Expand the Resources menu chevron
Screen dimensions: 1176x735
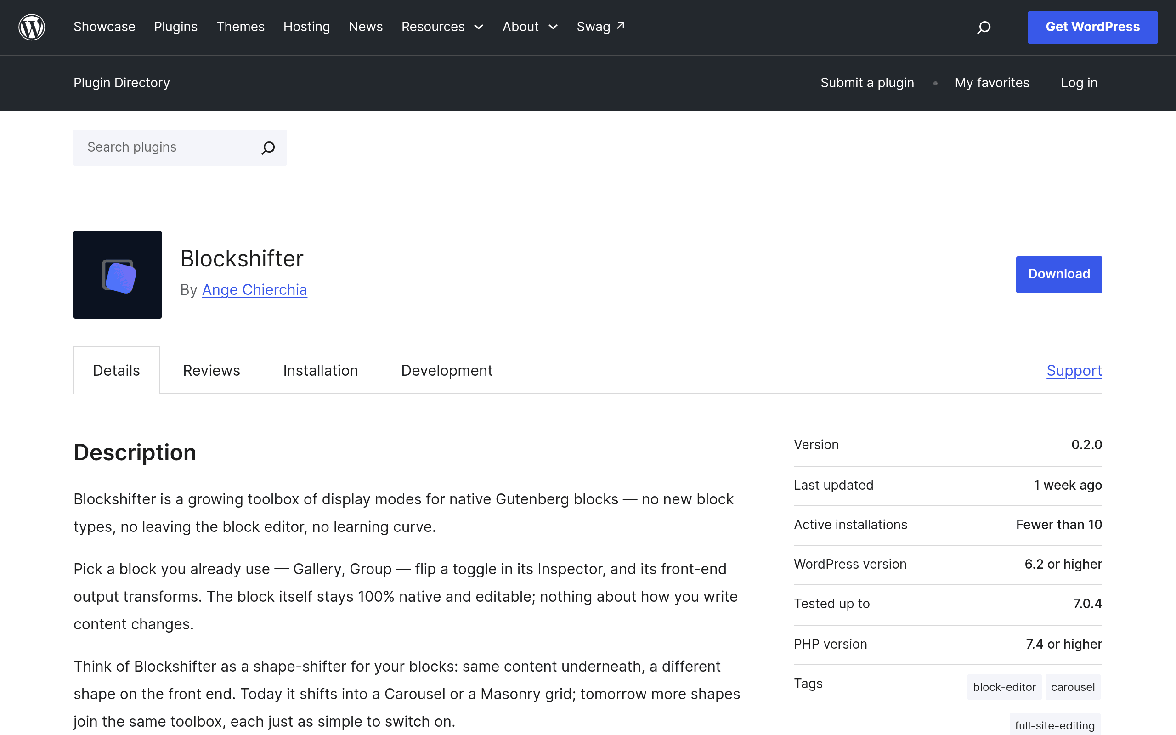point(479,27)
